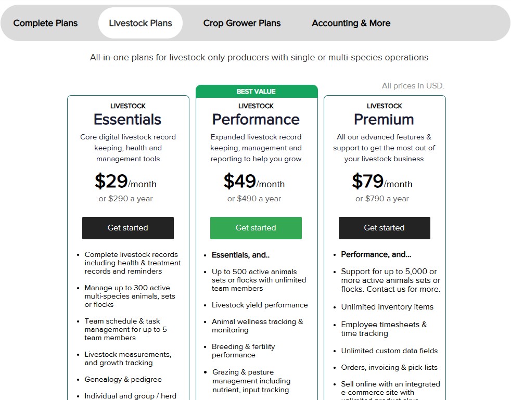This screenshot has height=400, width=511.
Task: Switch to the Complete Plans tab
Action: [x=45, y=23]
